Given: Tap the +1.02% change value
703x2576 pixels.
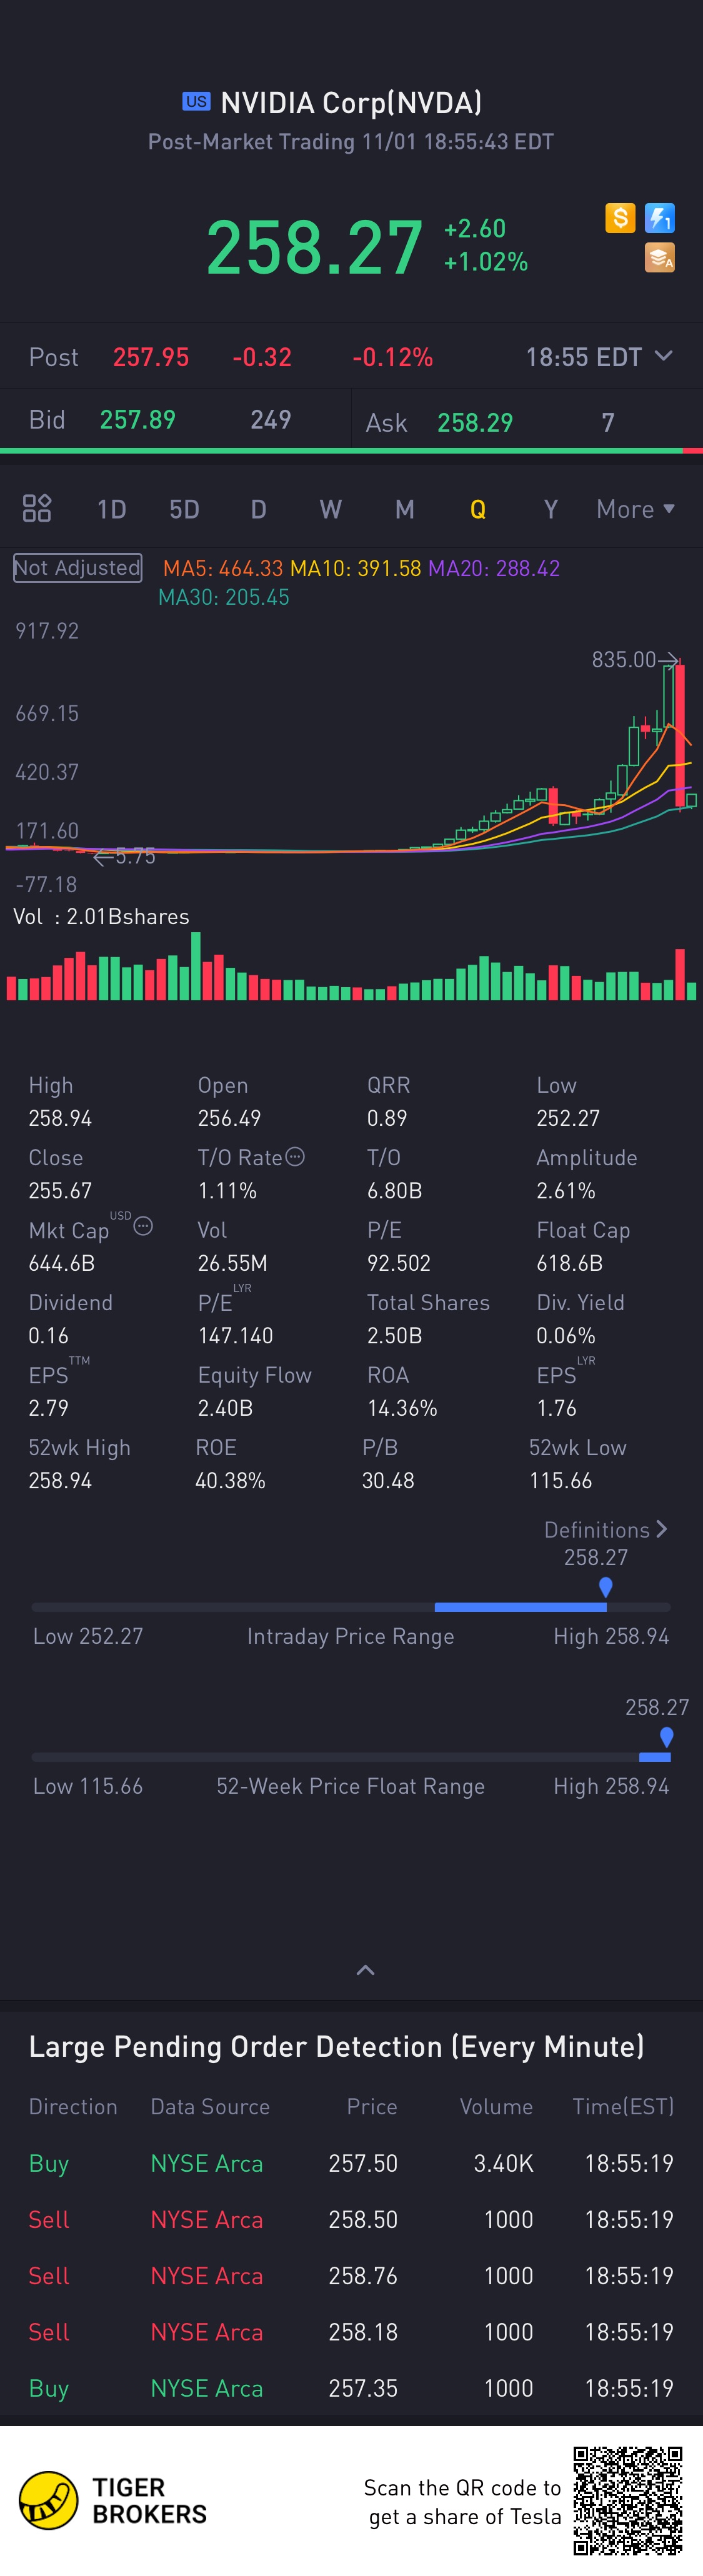Looking at the screenshot, I should click(486, 261).
